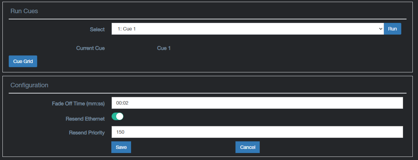
Task: Open the cue Select dropdown
Action: [247, 29]
